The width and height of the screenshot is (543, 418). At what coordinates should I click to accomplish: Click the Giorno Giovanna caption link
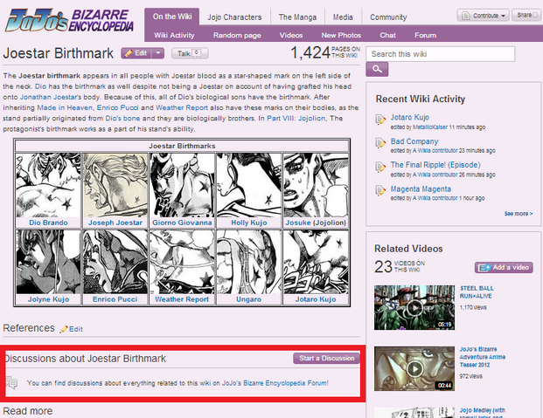[182, 223]
